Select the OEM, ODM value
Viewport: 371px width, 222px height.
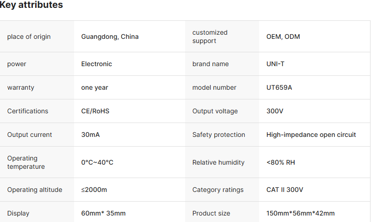[283, 37]
